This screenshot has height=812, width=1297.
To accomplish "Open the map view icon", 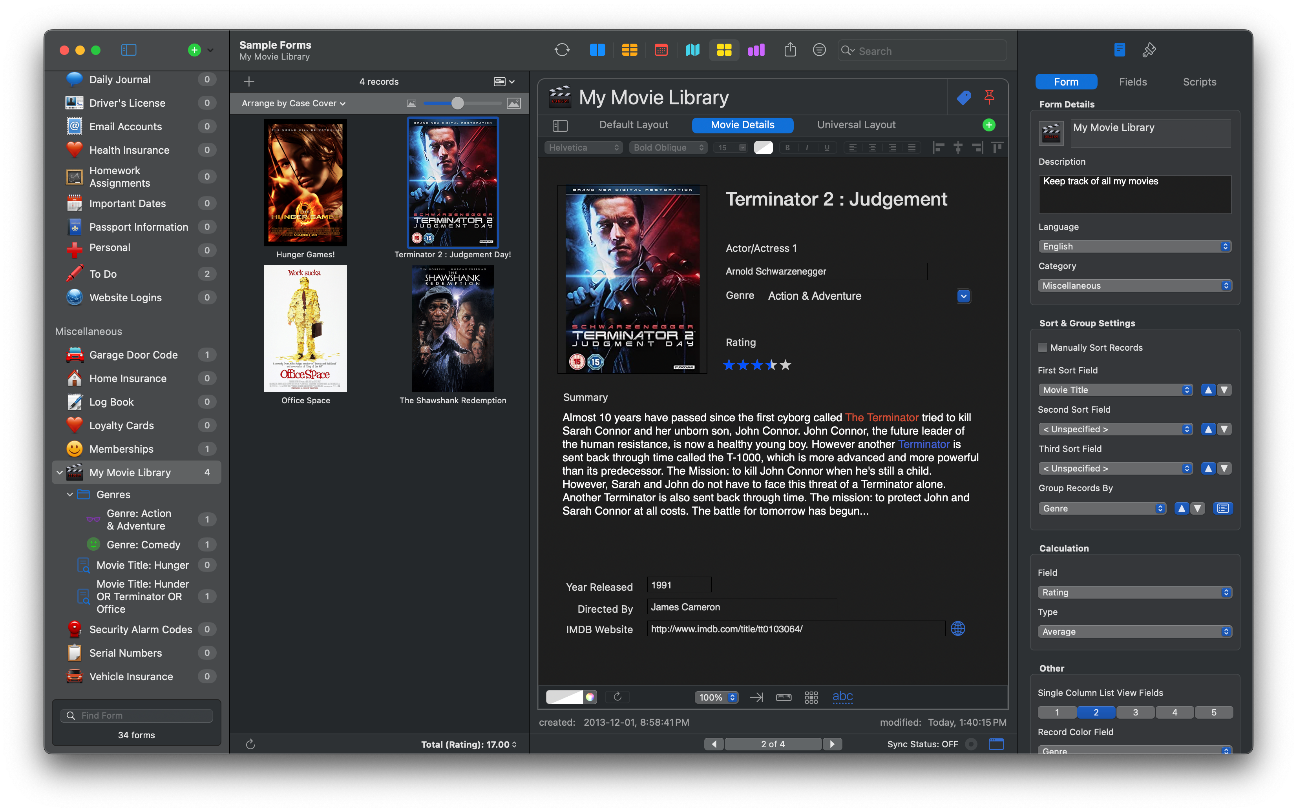I will pyautogui.click(x=692, y=50).
